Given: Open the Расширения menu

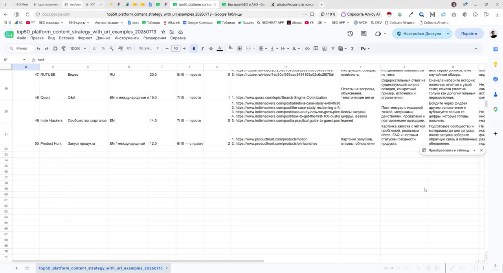Looking at the screenshot, I should [154, 38].
